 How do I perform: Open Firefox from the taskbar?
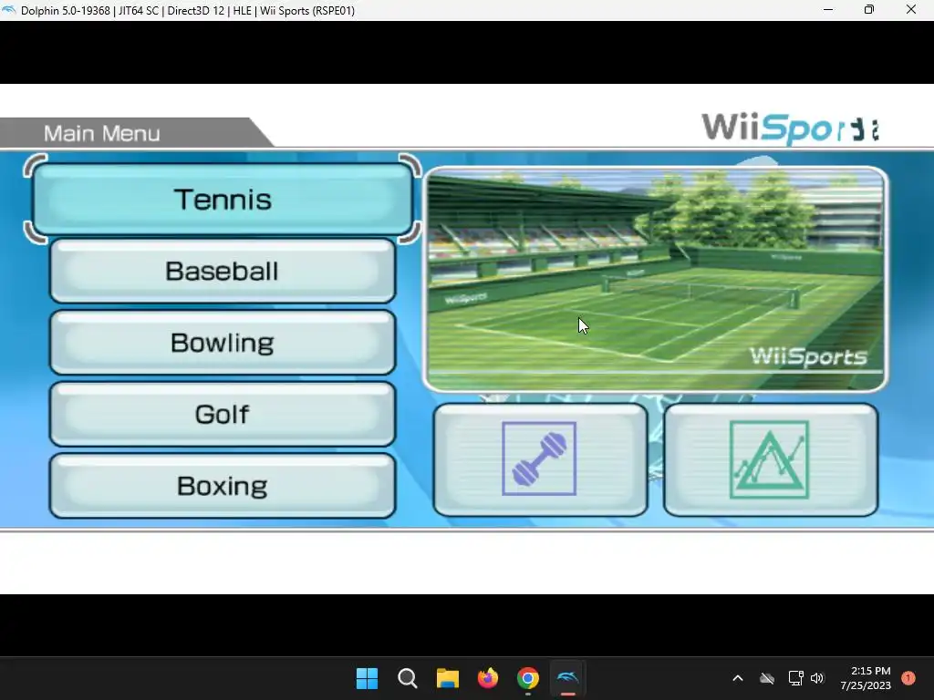pyautogui.click(x=488, y=678)
